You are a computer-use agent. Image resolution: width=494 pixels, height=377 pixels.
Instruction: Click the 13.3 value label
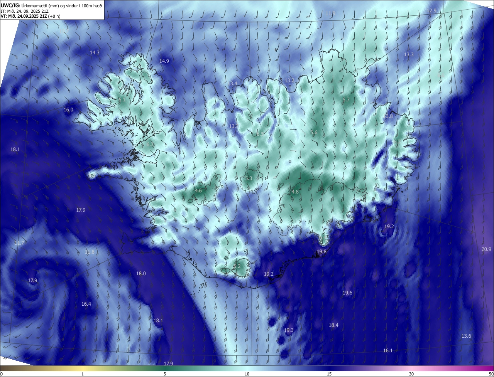(x=409, y=55)
